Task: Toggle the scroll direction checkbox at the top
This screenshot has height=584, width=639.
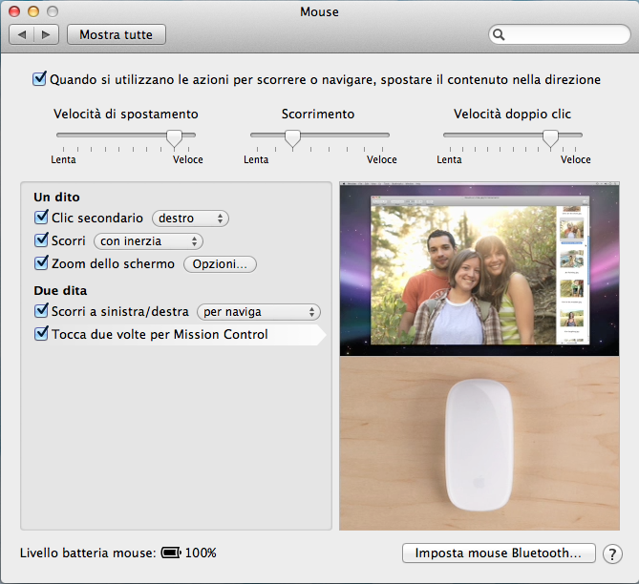Action: (39, 78)
